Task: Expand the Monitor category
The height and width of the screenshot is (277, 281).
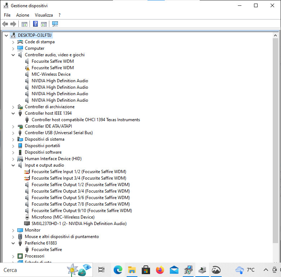Action: 13,230
